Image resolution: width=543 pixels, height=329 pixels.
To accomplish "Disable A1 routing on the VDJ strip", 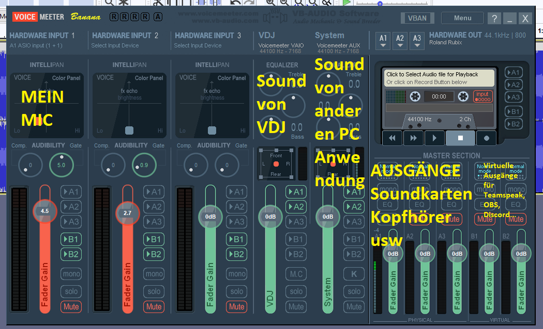I will point(296,192).
